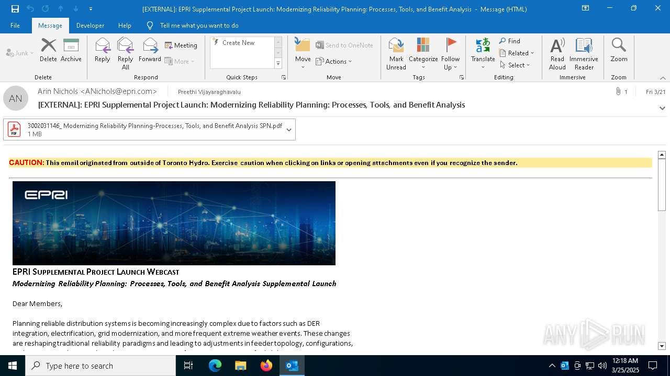Open the Help tab
670x376 pixels.
(125, 26)
